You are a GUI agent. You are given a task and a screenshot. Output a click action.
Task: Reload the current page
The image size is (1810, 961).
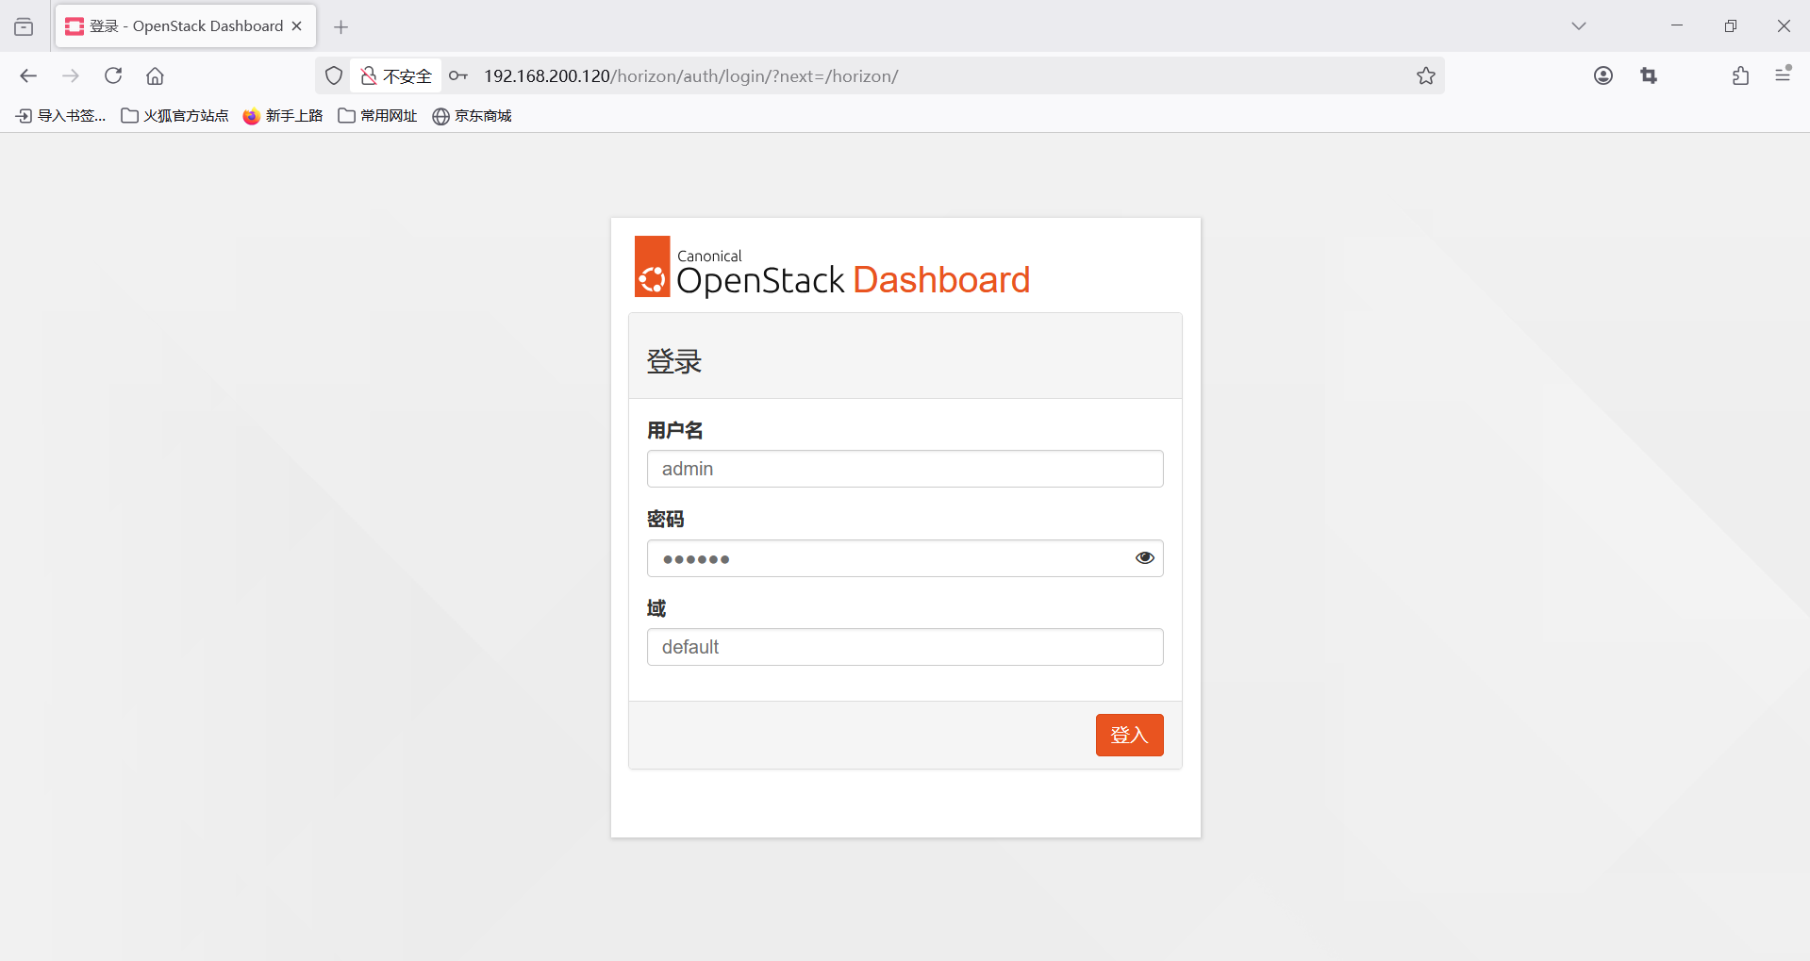(x=113, y=75)
